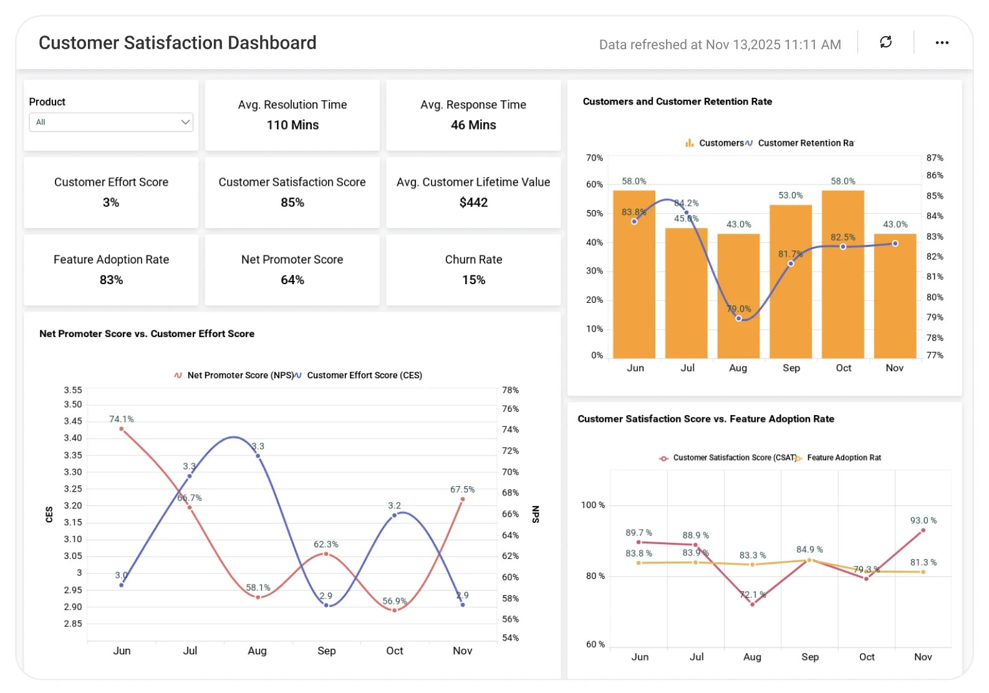The width and height of the screenshot is (989, 693).
Task: Click the 89.7 % CSAT point in Jun
Action: (x=639, y=542)
